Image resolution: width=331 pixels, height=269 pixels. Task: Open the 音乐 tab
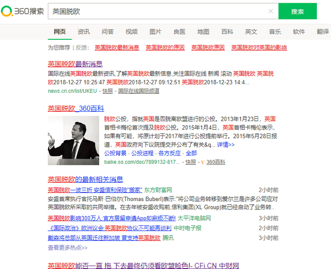point(275,32)
